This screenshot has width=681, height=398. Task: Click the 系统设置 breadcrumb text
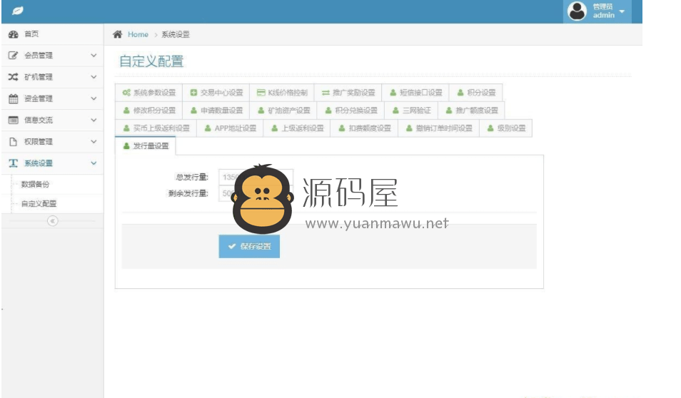point(176,34)
